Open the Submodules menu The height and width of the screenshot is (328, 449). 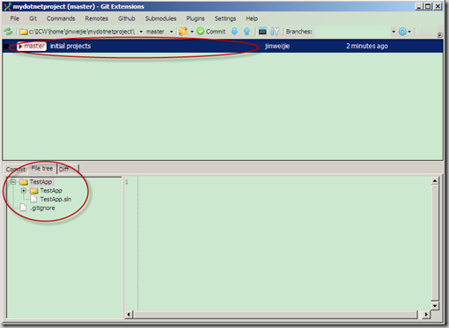point(161,18)
